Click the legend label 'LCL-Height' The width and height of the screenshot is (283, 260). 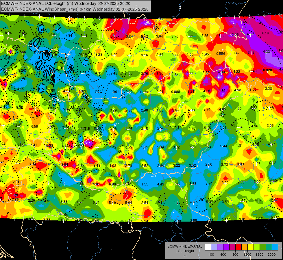tap(185, 251)
